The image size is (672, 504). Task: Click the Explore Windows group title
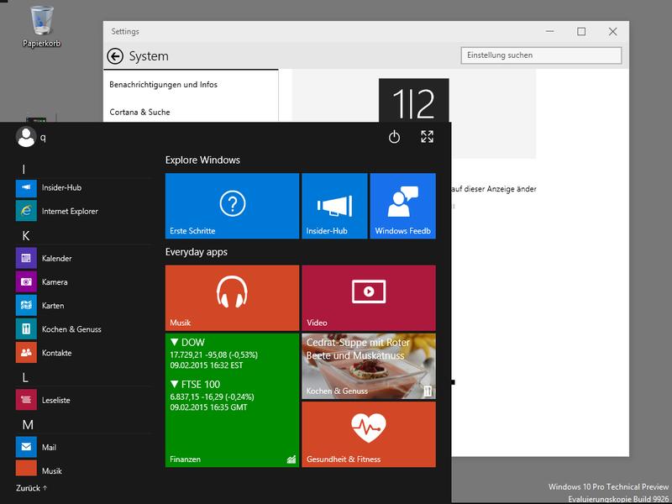pyautogui.click(x=202, y=160)
